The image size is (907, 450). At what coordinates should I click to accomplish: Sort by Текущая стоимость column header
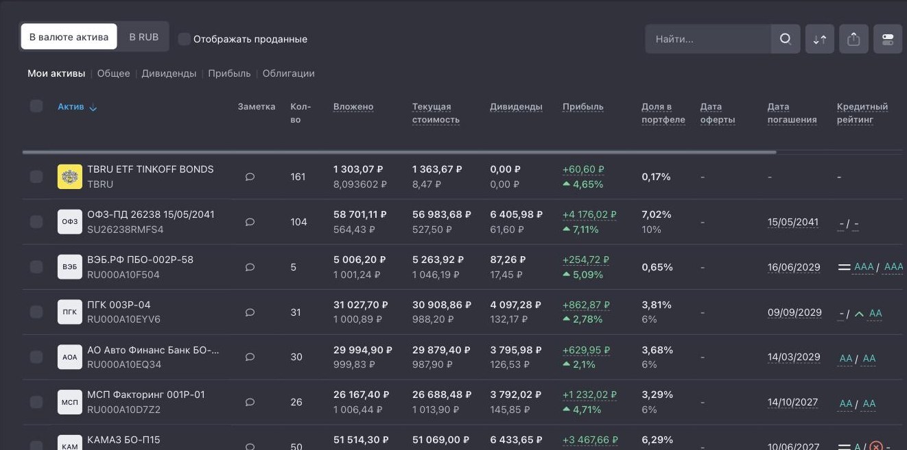tap(436, 113)
